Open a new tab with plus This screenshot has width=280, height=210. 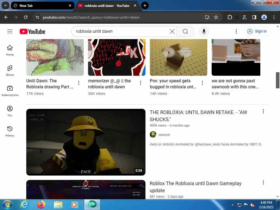pyautogui.click(x=145, y=5)
